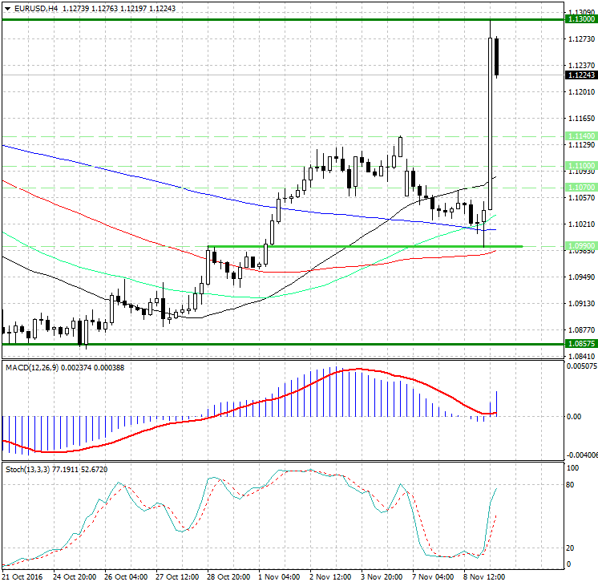This screenshot has height=586, width=598.
Task: Click the MACD 0.00 scale label
Action: [574, 417]
